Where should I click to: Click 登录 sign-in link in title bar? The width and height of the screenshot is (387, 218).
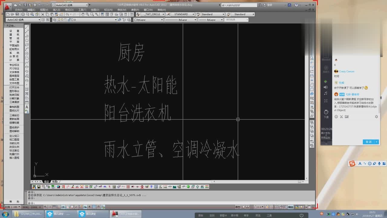[270, 5]
